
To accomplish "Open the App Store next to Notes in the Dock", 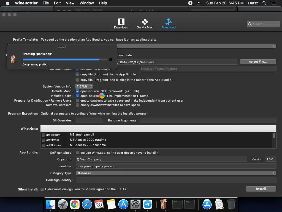I will (x=123, y=205).
